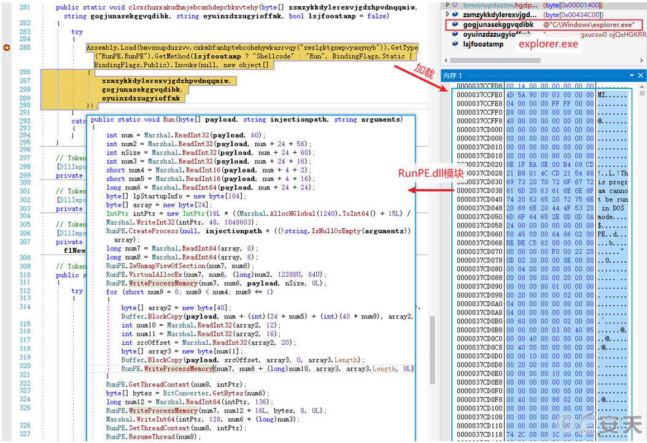Image resolution: width=647 pixels, height=443 pixels.
Task: Click Buffer.BlockCopy(payload, srcOffset...) line
Action: (243, 360)
